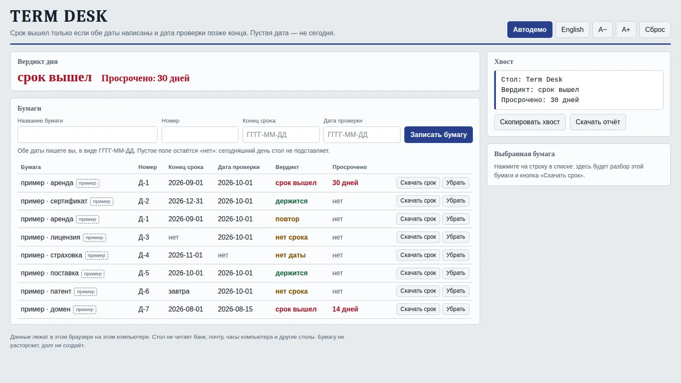Click Скачать отчёт button
This screenshot has width=681, height=383.
(598, 122)
